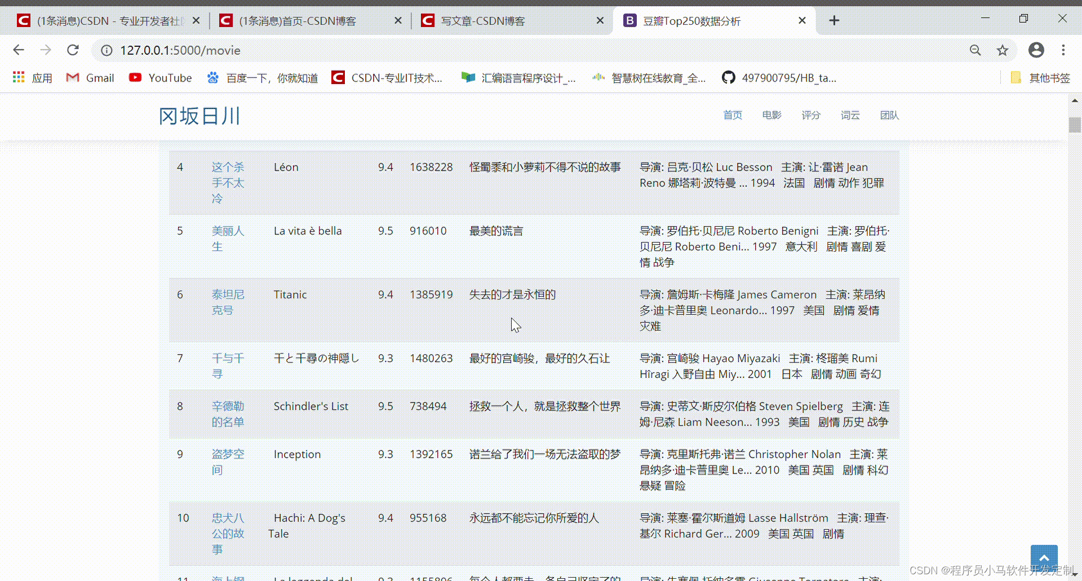
Task: Open the Chrome profile avatar menu
Action: 1036,50
